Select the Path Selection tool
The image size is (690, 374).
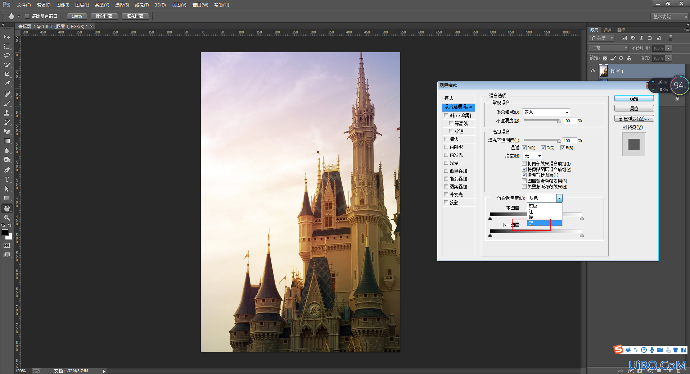(x=7, y=189)
